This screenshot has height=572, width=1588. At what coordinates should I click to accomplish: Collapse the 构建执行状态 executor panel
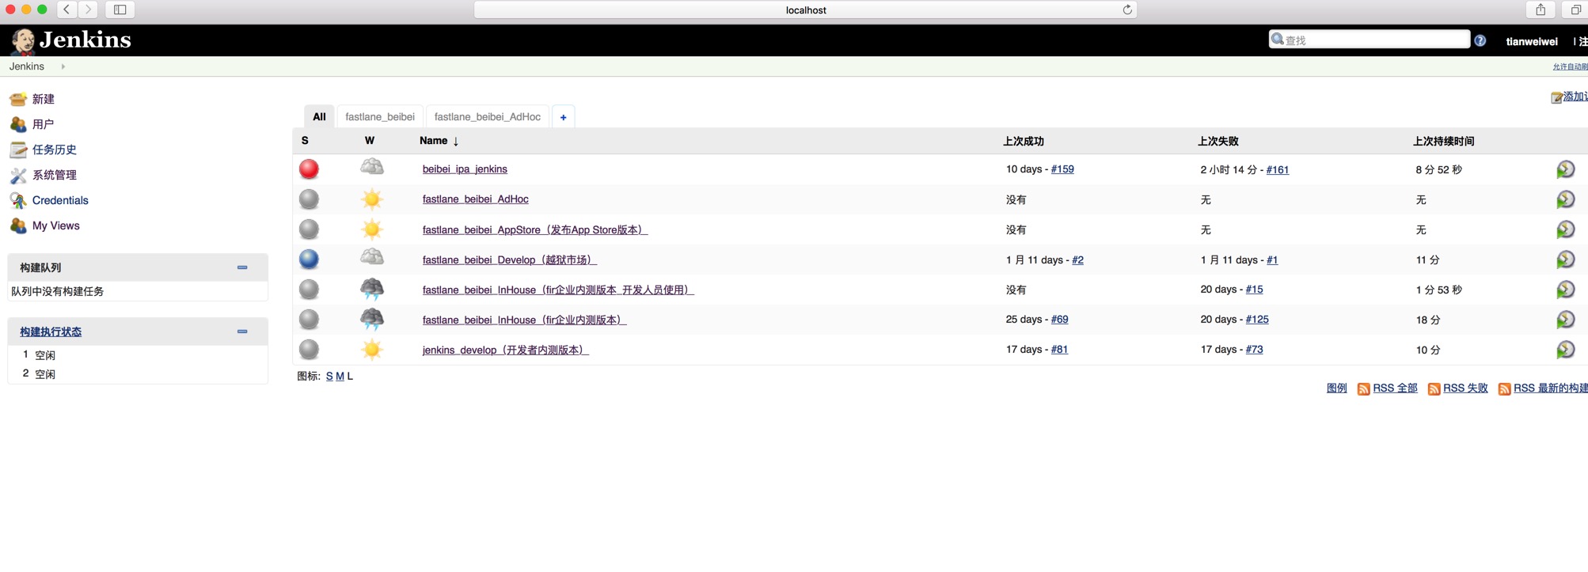tap(242, 331)
